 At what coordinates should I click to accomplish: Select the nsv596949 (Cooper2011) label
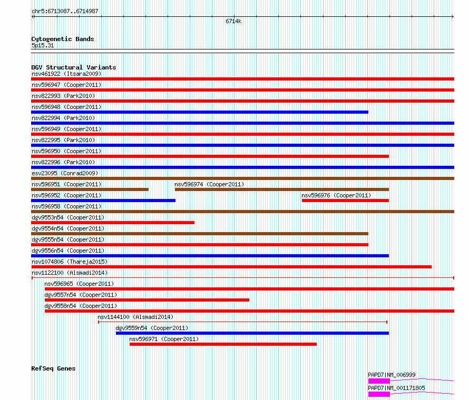pos(66,129)
